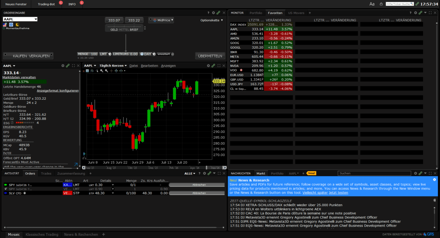
Task: Switch to US Movers tab
Action: 296,13
